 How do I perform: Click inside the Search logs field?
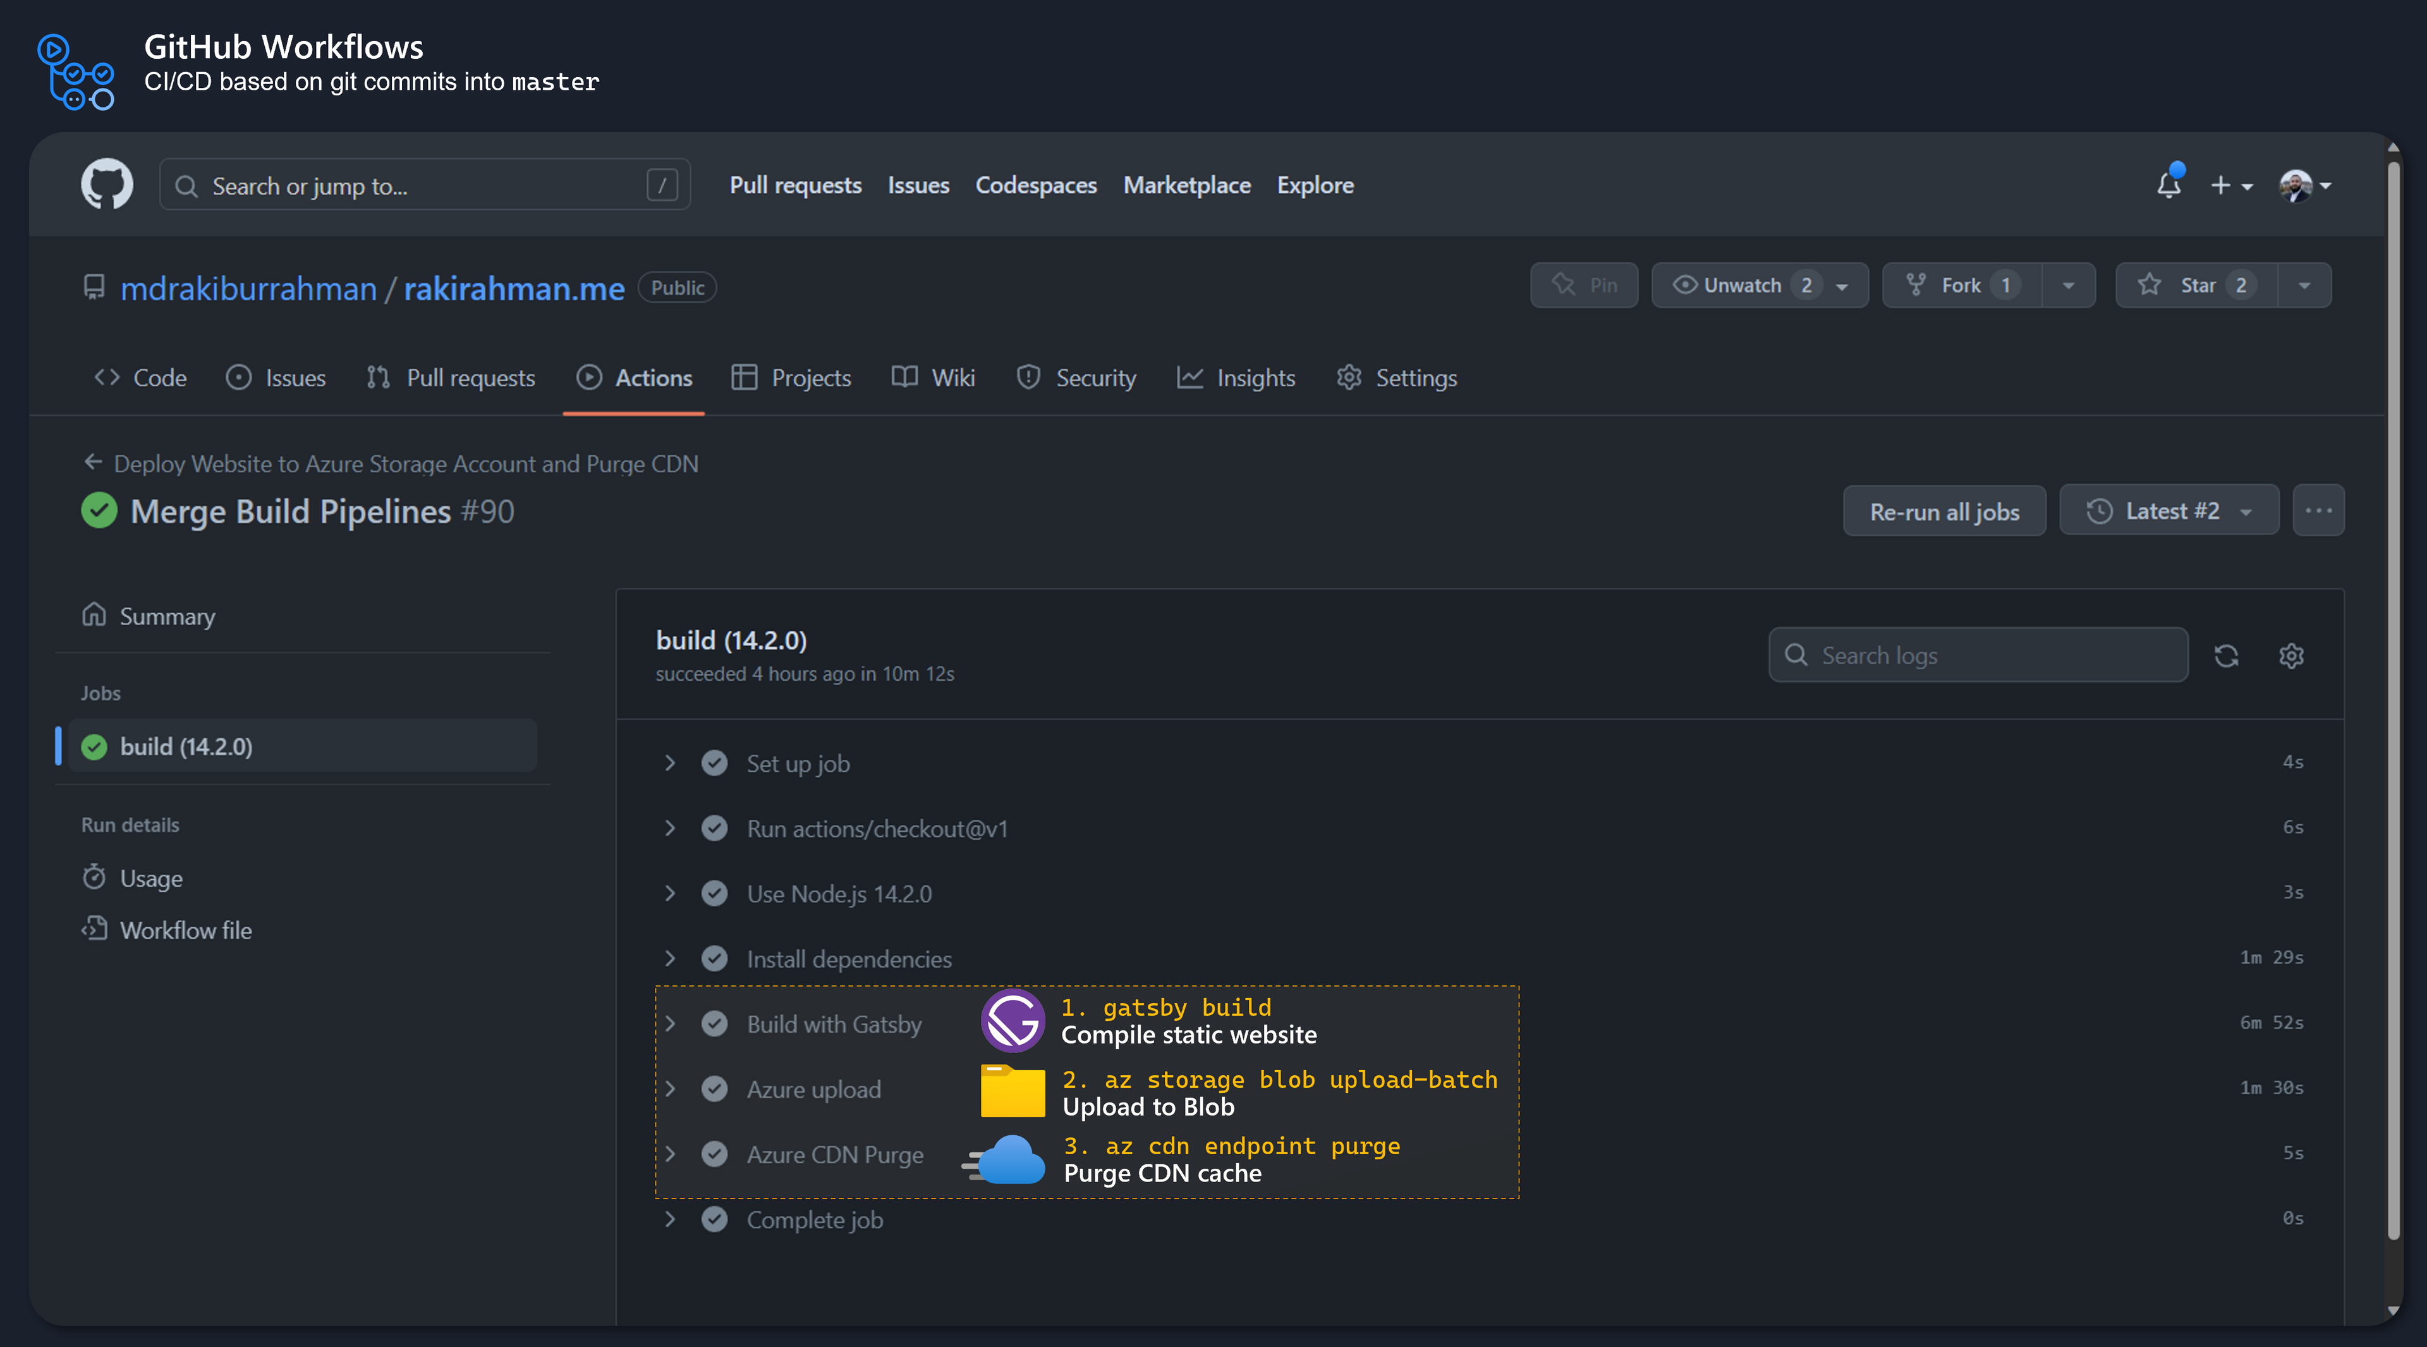coord(1976,655)
